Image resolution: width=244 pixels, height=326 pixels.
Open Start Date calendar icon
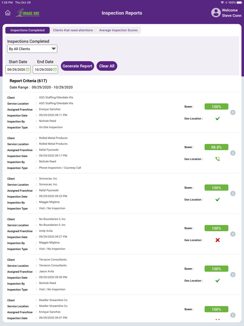tap(28, 70)
